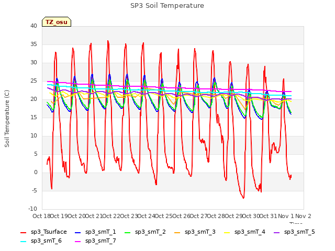This screenshot has width=335, height=251.
Task: Click the Oct 27 x-axis tick label
Action: click(199, 216)
